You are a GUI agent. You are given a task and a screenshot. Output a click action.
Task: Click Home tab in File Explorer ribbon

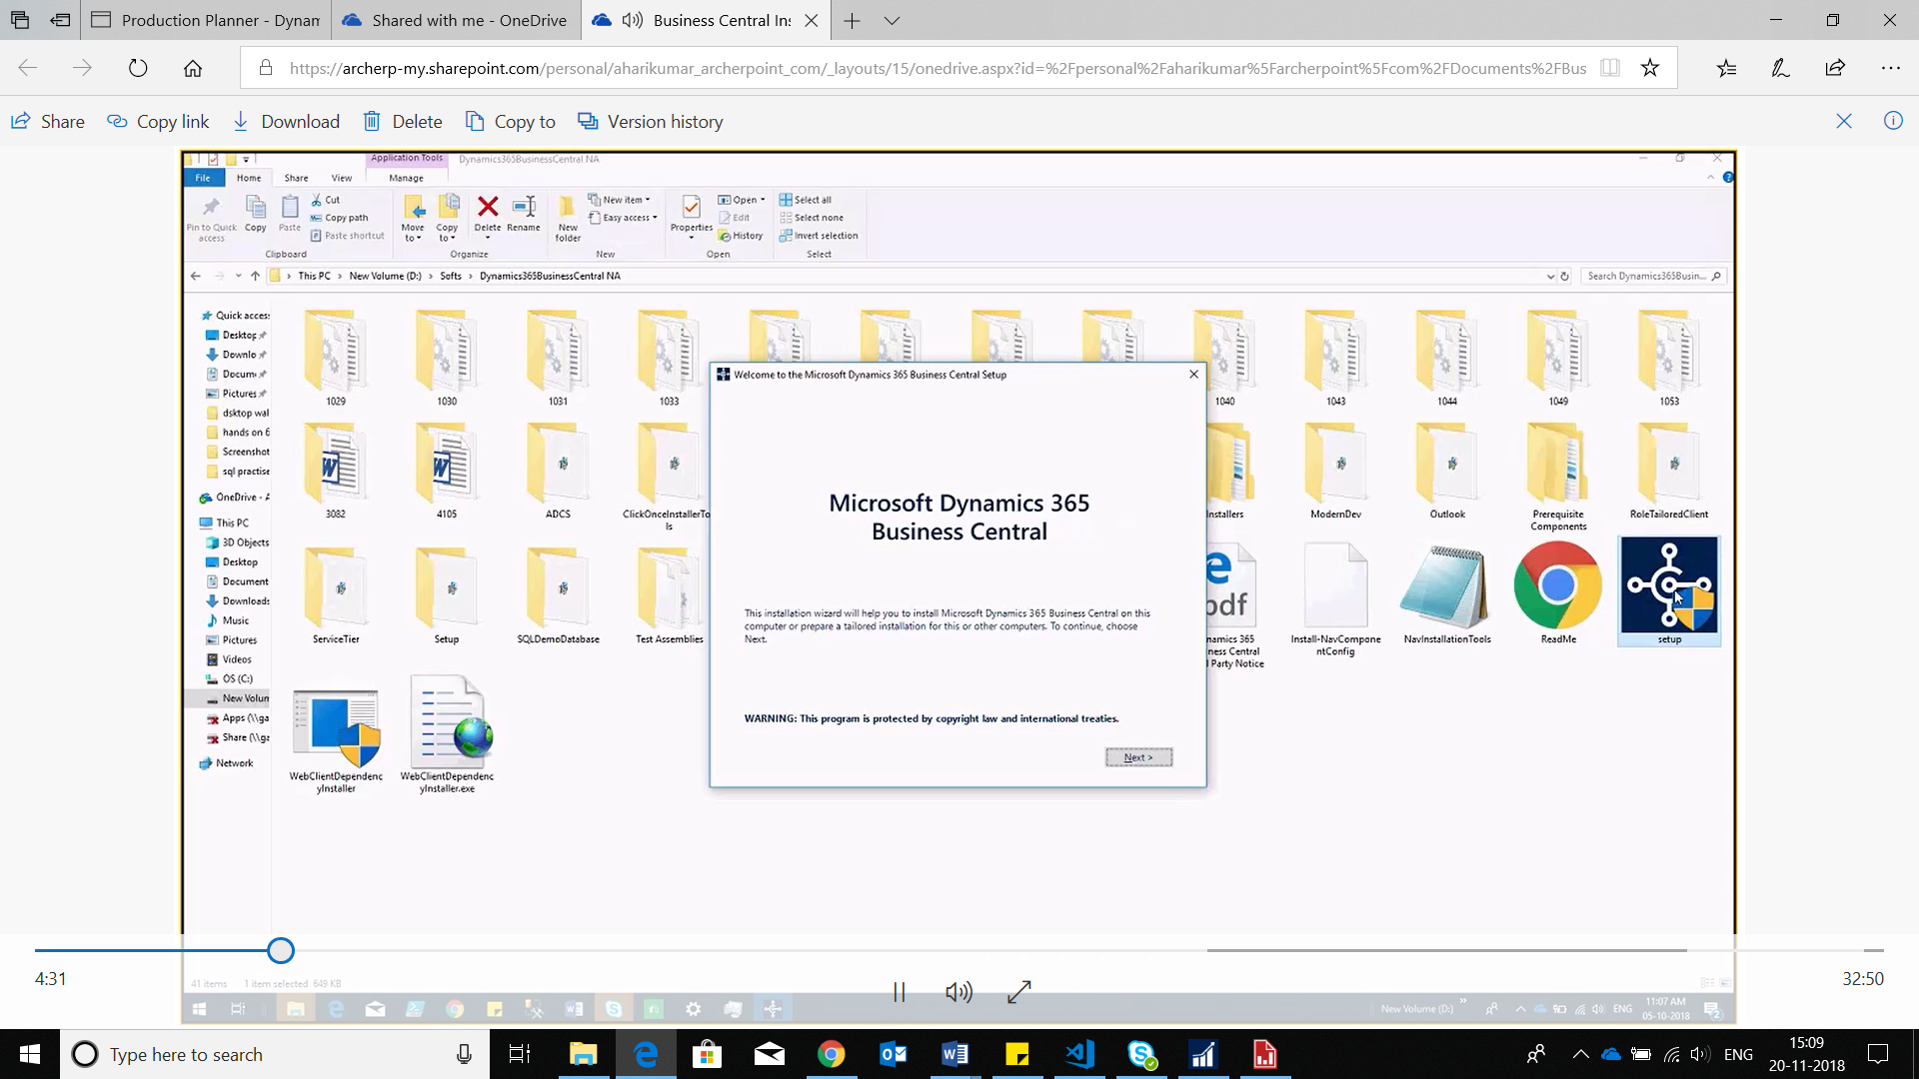coord(249,177)
